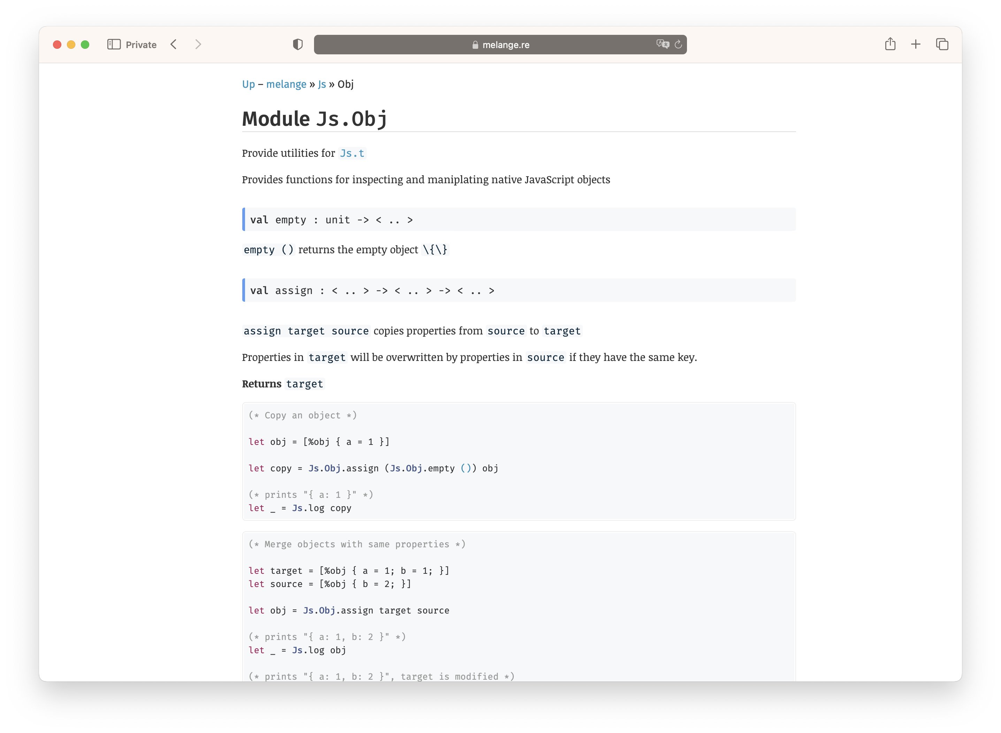Click the 'empty ()' inline code
Viewport: 1001px width, 733px height.
click(x=269, y=249)
